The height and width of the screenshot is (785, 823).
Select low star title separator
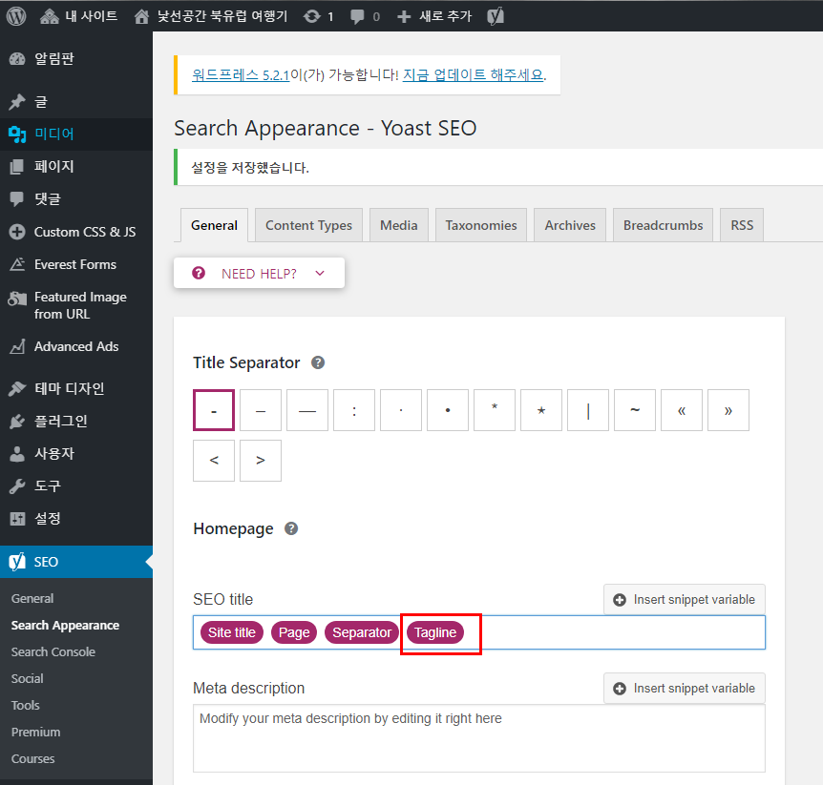(x=541, y=410)
